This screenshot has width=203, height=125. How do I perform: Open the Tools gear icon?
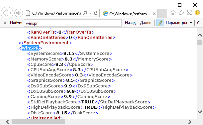pyautogui.click(x=189, y=13)
